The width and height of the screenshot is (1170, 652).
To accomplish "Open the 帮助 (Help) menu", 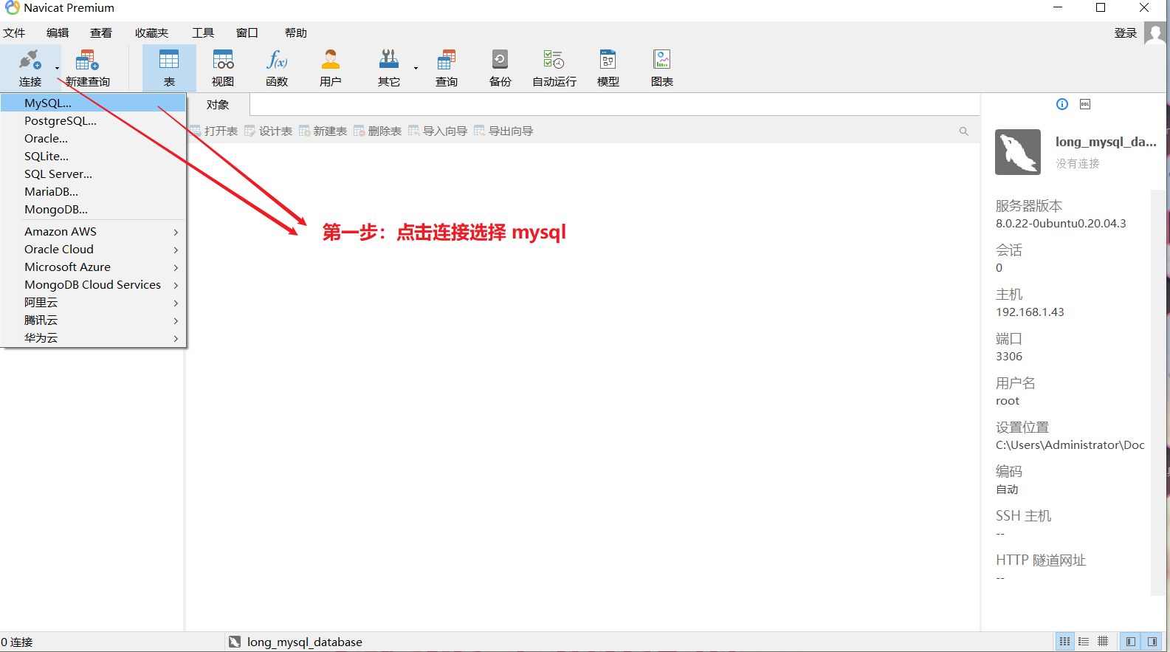I will [x=296, y=33].
